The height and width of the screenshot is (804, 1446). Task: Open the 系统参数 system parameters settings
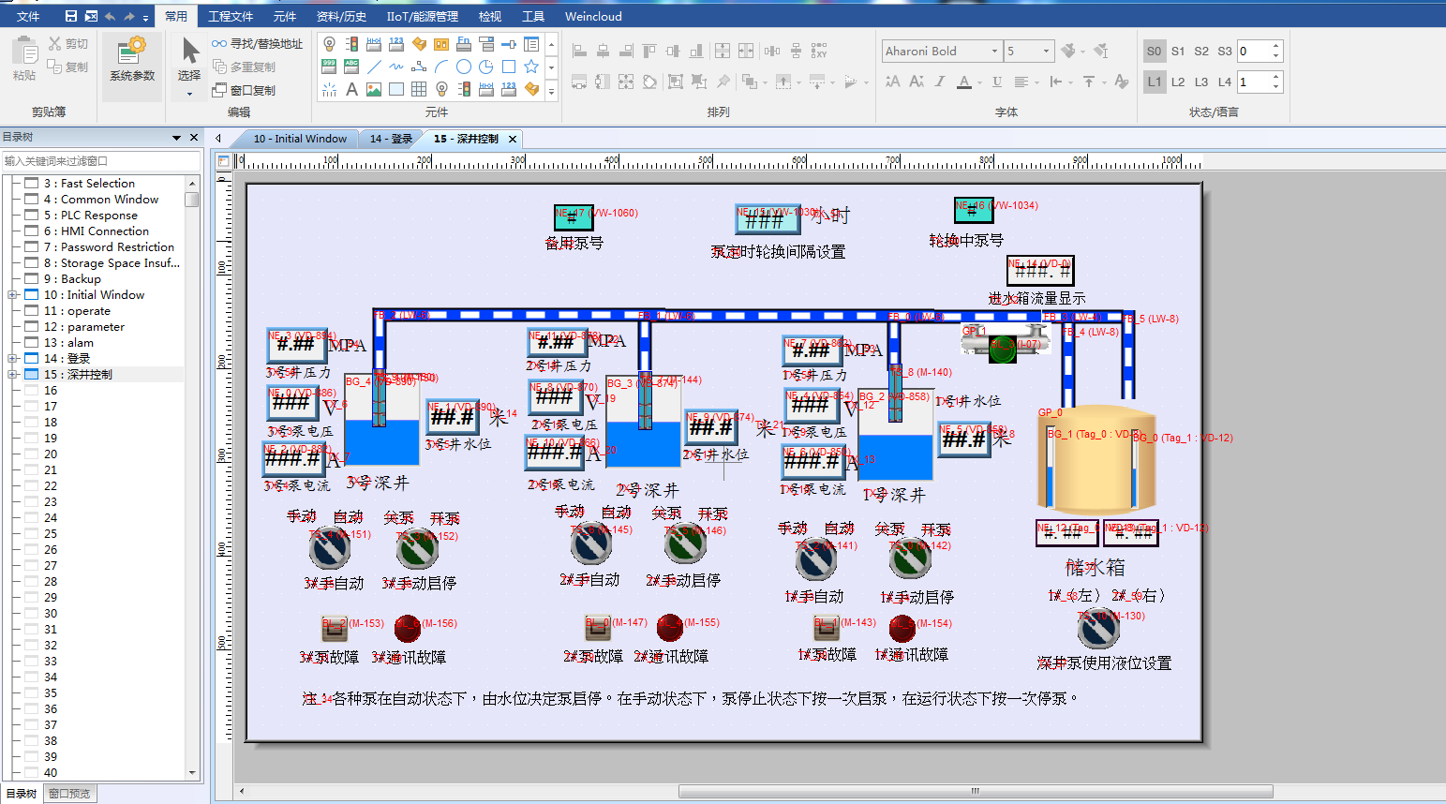coord(132,60)
